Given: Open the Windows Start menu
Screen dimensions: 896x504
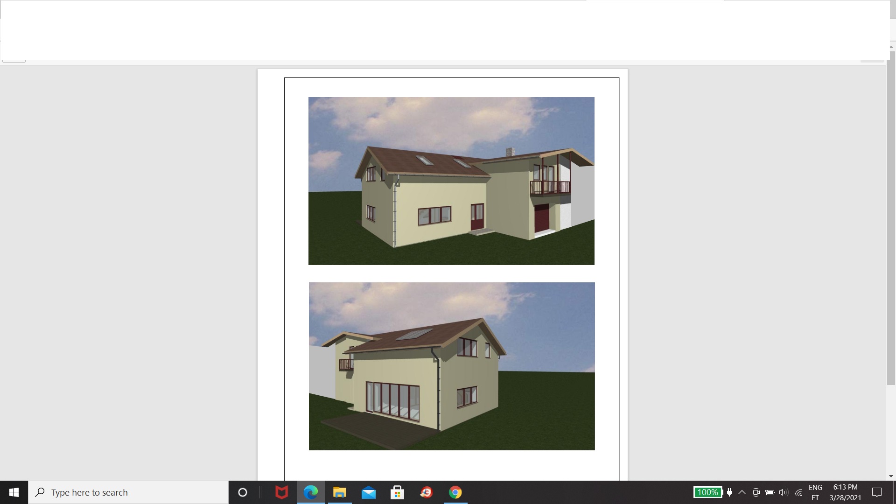Looking at the screenshot, I should tap(14, 492).
